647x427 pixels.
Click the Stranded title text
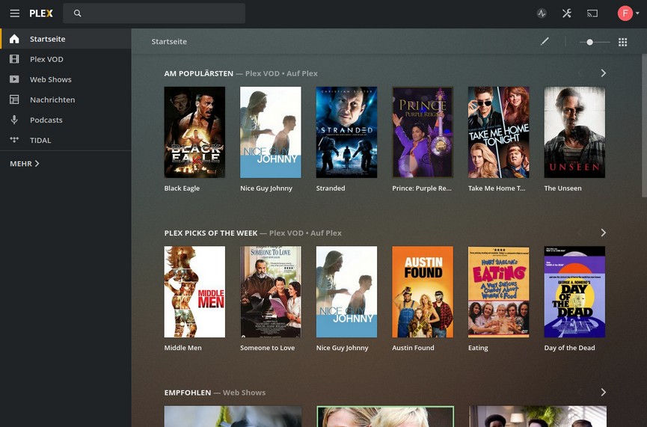331,188
